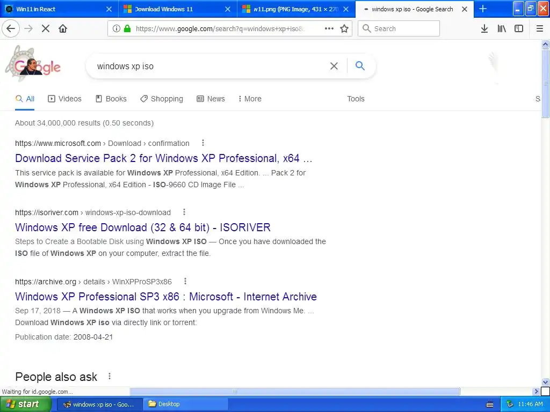Open the Windows XP start menu
The image size is (550, 412).
pos(25,404)
